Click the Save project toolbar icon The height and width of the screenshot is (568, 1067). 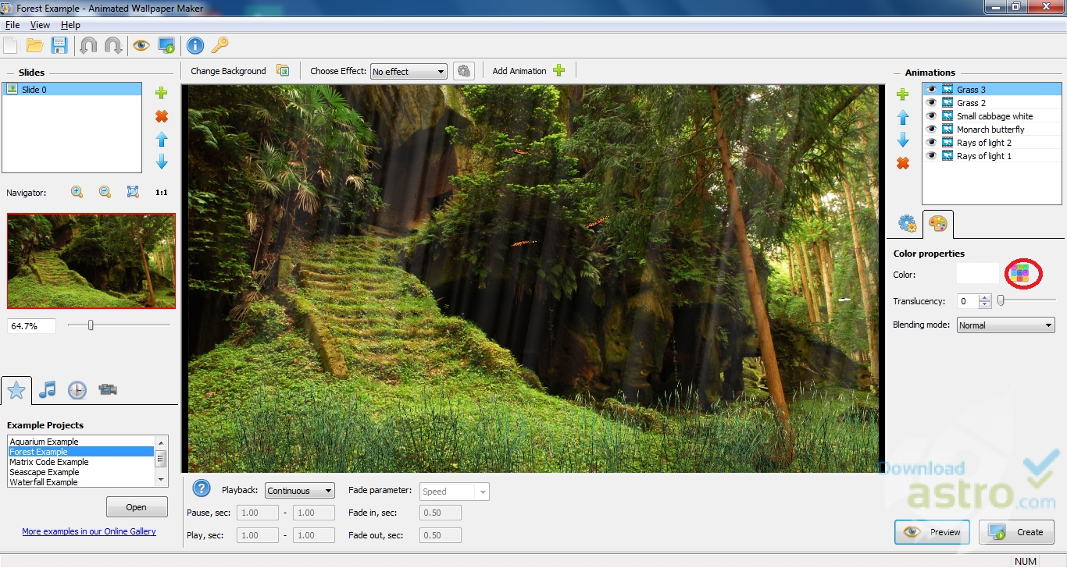59,45
